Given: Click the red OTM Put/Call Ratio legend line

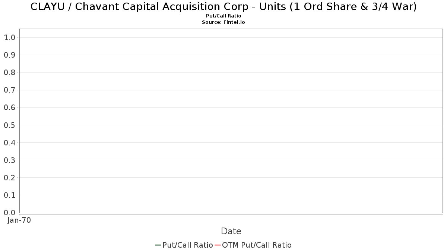Looking at the screenshot, I should (218, 245).
